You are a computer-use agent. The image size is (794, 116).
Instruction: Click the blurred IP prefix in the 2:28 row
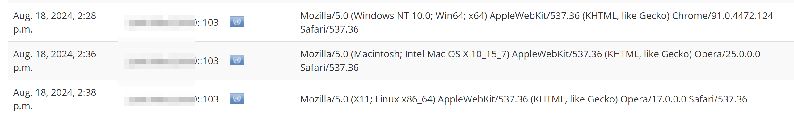click(159, 23)
